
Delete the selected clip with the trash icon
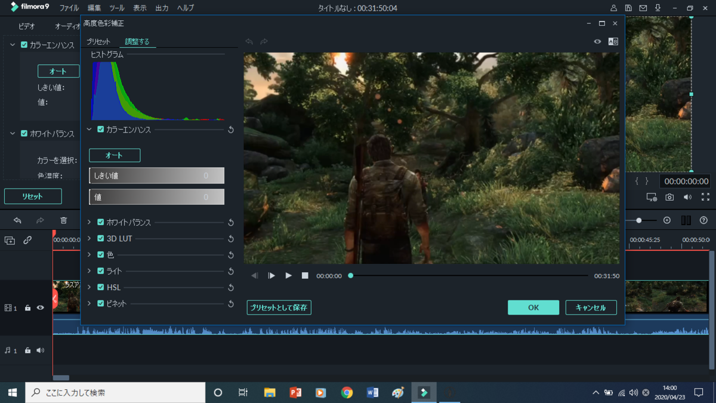64,220
